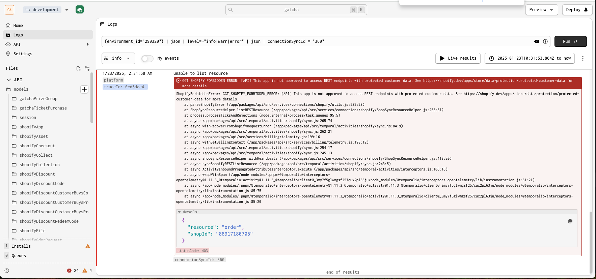The width and height of the screenshot is (596, 279).
Task: Open the development environment dropdown arrow
Action: click(x=67, y=10)
